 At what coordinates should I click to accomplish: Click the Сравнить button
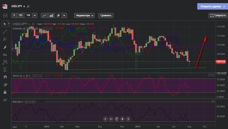click(106, 15)
